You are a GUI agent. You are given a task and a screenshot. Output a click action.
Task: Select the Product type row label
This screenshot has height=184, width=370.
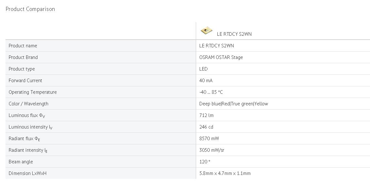22,69
